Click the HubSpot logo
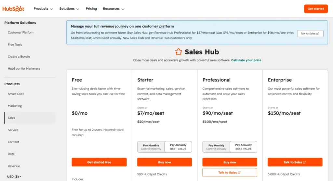The image size is (333, 181). pyautogui.click(x=13, y=9)
